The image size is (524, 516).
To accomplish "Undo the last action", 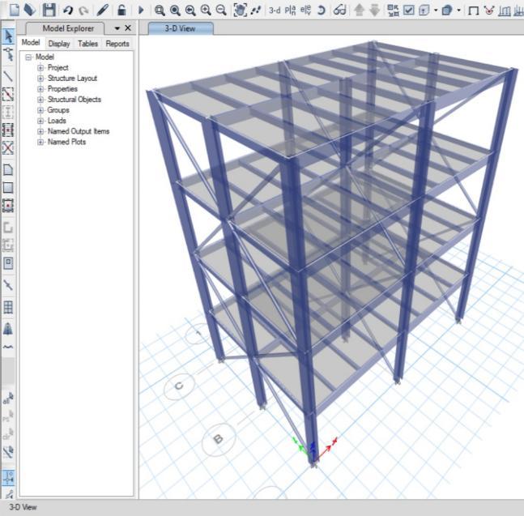I will (x=68, y=11).
